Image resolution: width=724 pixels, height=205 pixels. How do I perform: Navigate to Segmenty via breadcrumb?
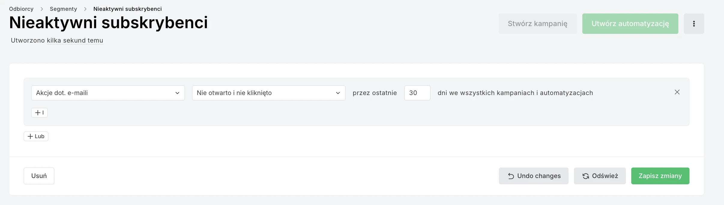pyautogui.click(x=63, y=9)
